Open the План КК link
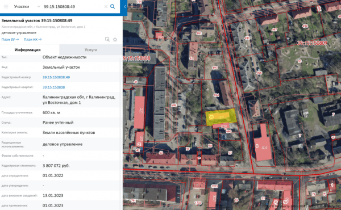 pyautogui.click(x=32, y=40)
